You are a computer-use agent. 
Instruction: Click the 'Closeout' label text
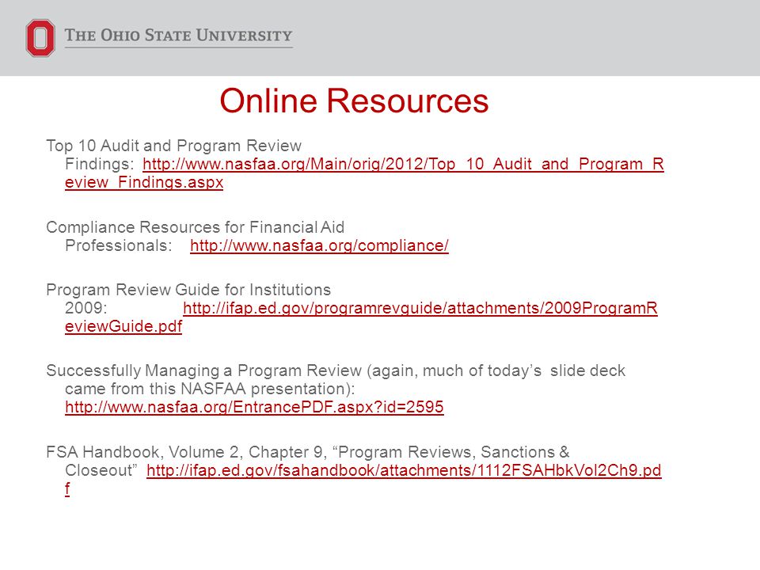101,470
